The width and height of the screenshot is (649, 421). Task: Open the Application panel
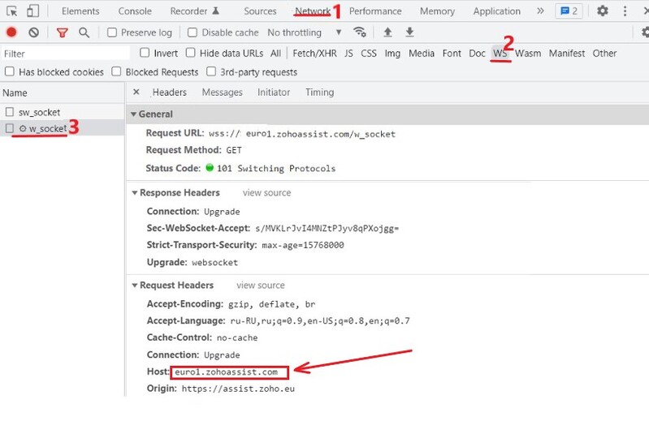[496, 11]
